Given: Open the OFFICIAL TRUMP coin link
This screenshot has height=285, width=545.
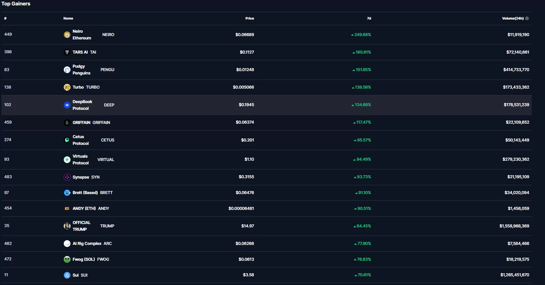Looking at the screenshot, I should 82,226.
